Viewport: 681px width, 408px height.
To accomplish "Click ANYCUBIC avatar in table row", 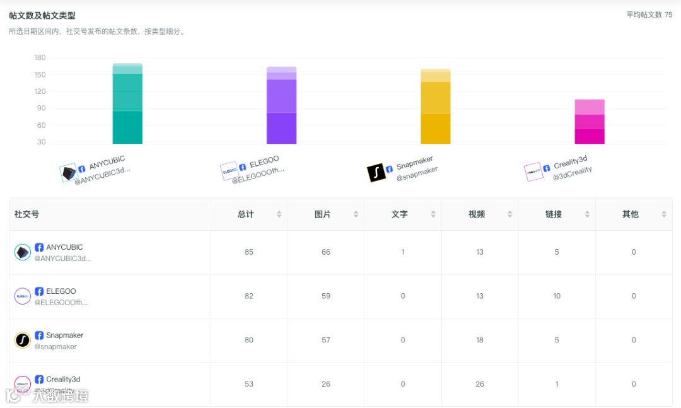I will click(x=23, y=252).
